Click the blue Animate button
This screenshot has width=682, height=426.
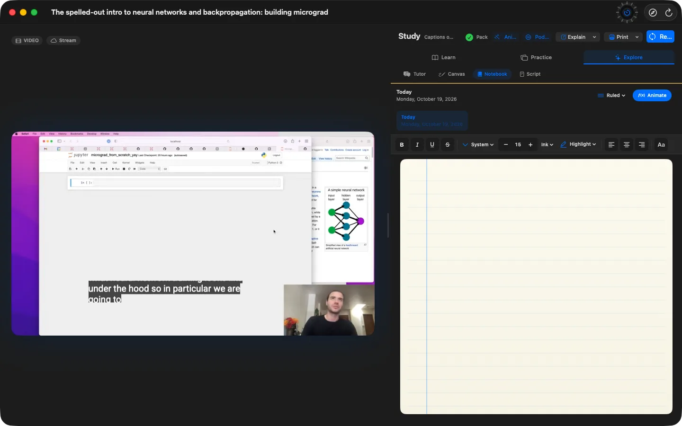(x=652, y=96)
